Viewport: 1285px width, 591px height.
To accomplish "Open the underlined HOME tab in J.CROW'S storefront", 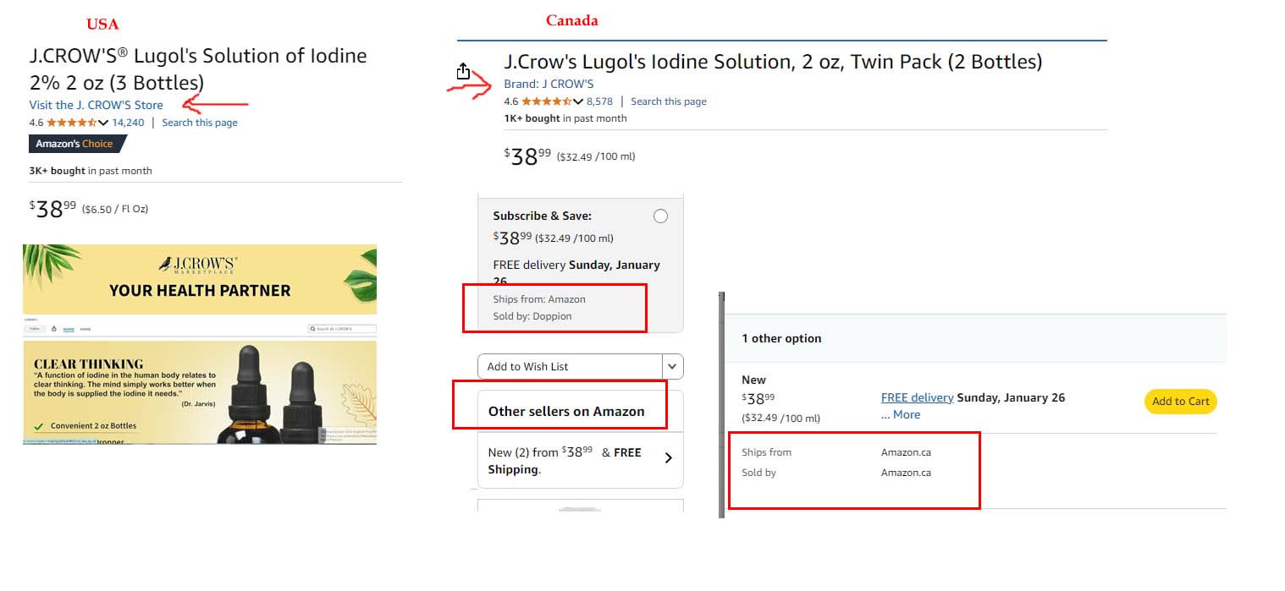I will [x=69, y=328].
